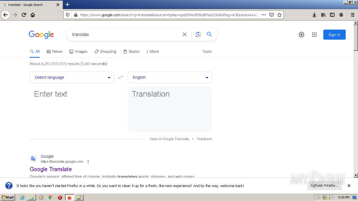Click the Google logo
This screenshot has width=358, height=201.
click(x=41, y=35)
